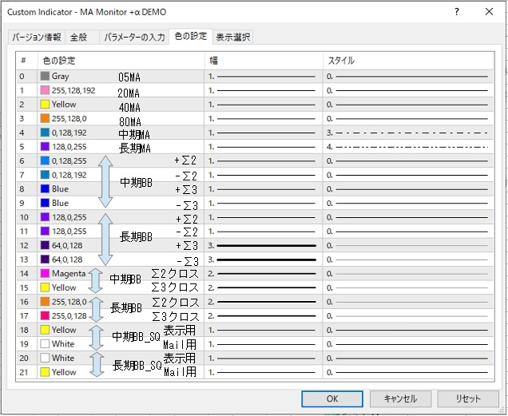Click the Yellow swatch in row 2
The image size is (508, 416).
pyautogui.click(x=45, y=105)
